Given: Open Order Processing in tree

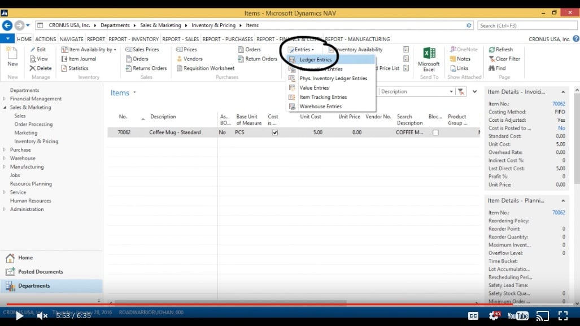Looking at the screenshot, I should point(33,124).
